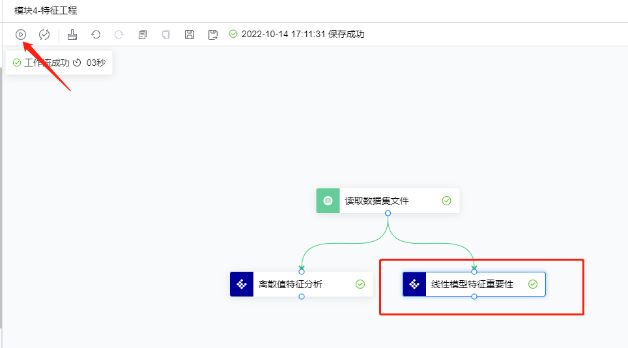The width and height of the screenshot is (628, 348).
Task: Click the green icon of 读取数据集文件 node
Action: (x=328, y=201)
